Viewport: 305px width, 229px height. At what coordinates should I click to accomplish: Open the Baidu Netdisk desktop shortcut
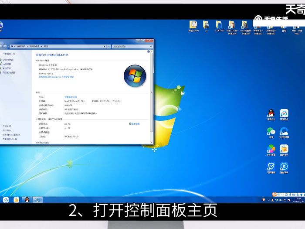(x=284, y=113)
